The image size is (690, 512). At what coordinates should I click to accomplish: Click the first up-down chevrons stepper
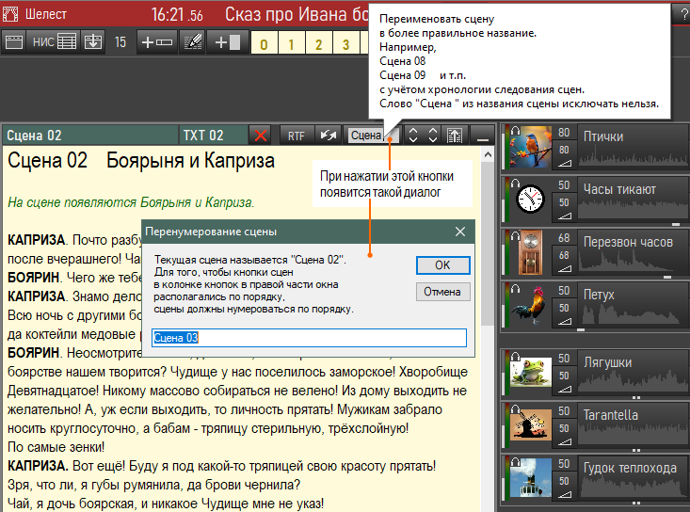coord(412,136)
